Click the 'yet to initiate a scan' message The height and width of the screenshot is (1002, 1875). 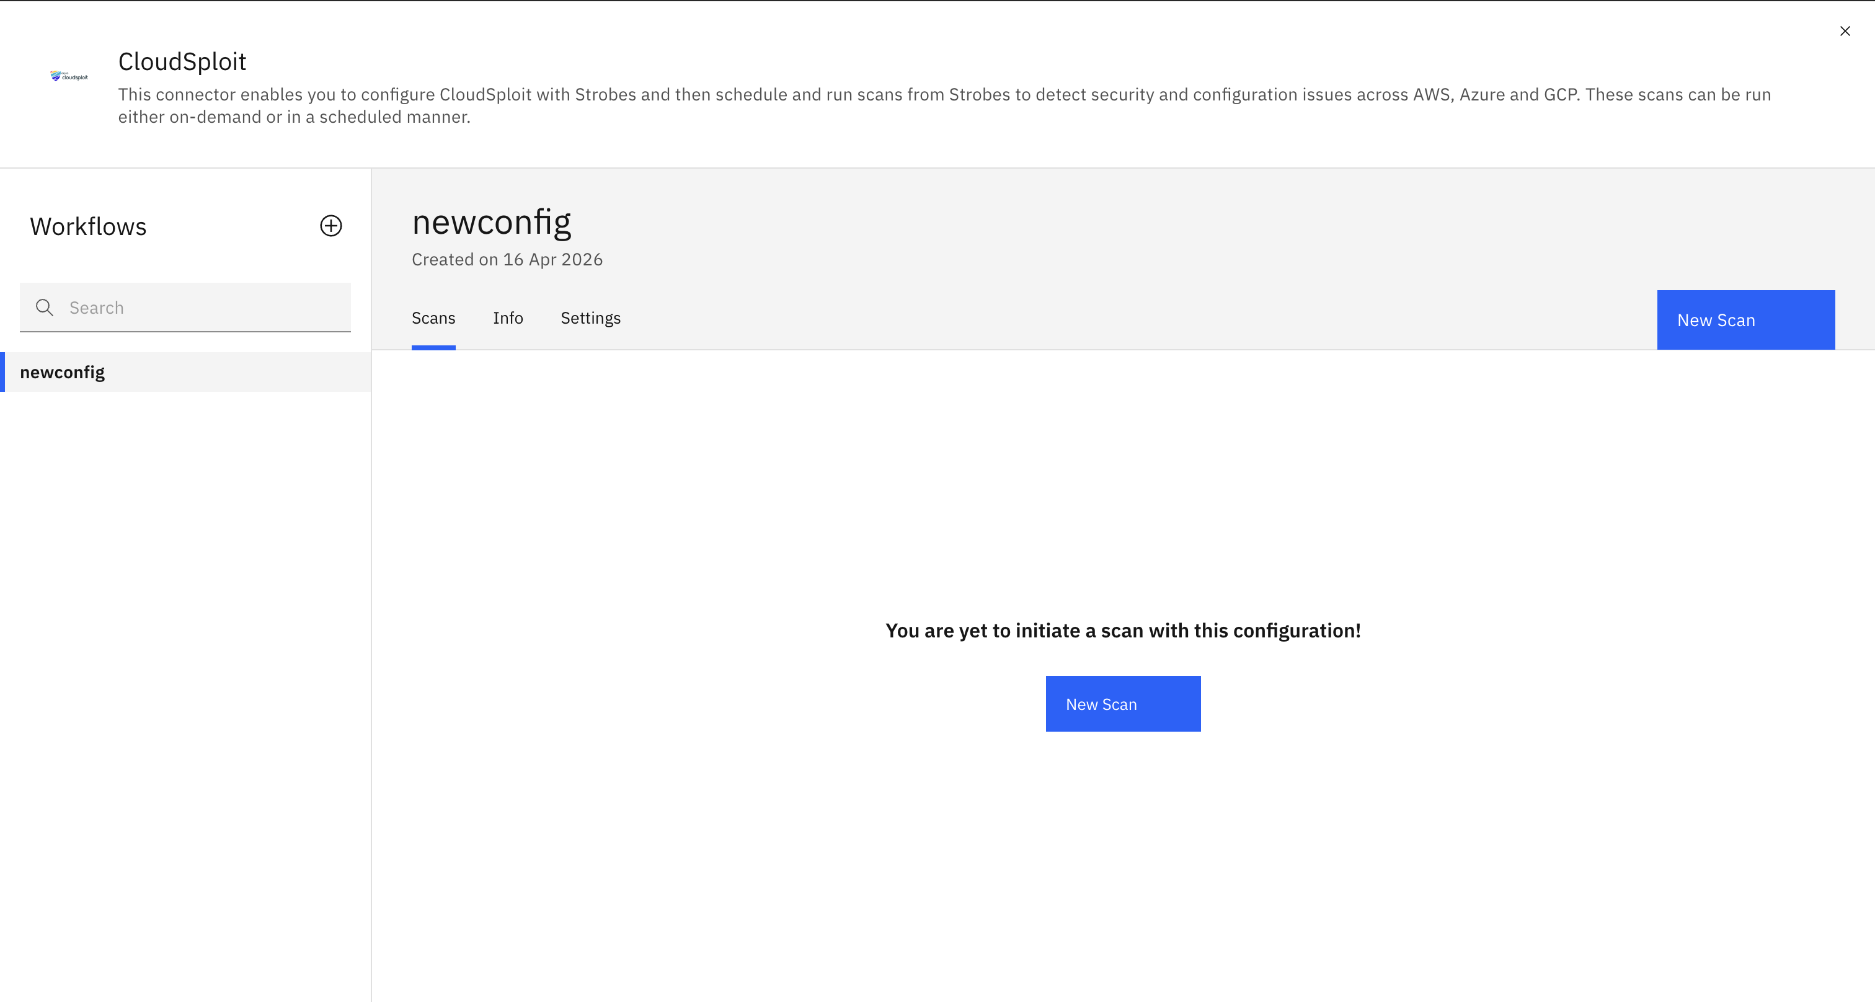click(x=1122, y=631)
